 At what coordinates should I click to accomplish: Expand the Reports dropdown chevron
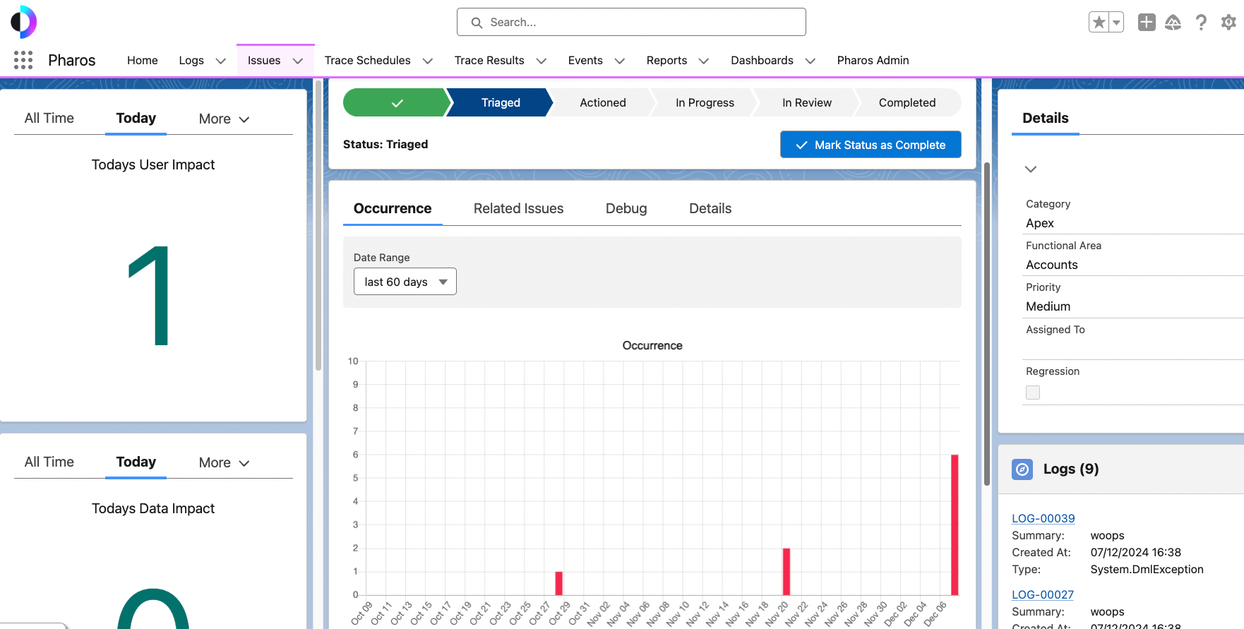pyautogui.click(x=704, y=61)
